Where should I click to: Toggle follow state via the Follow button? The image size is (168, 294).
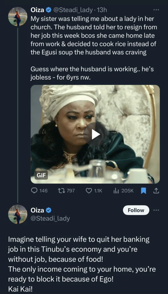click(136, 210)
